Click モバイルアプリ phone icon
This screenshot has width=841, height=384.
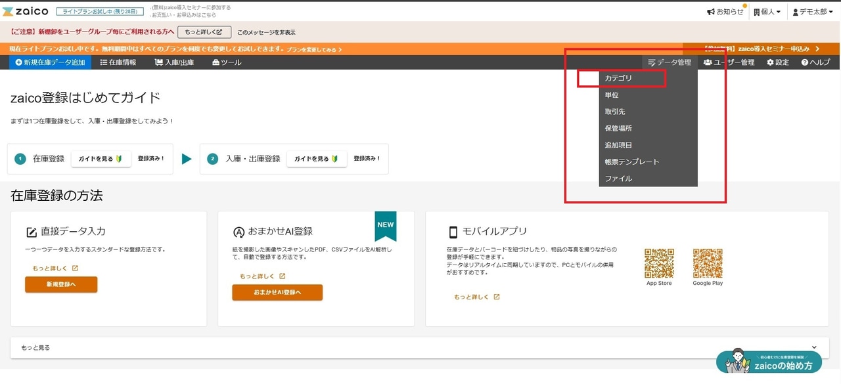click(453, 232)
